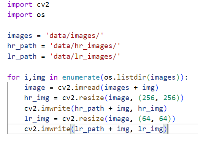Screen dimensions: 198x143
Task: Select the hr_path variable definition
Action: (22, 46)
